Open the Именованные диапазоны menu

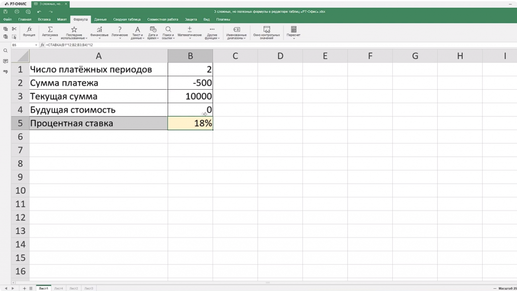tap(236, 33)
